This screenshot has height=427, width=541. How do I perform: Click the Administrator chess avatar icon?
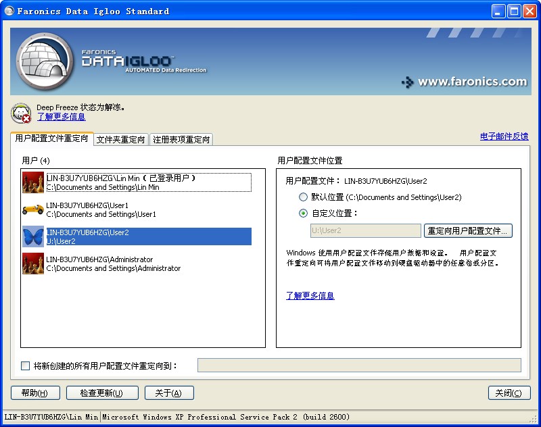[33, 263]
